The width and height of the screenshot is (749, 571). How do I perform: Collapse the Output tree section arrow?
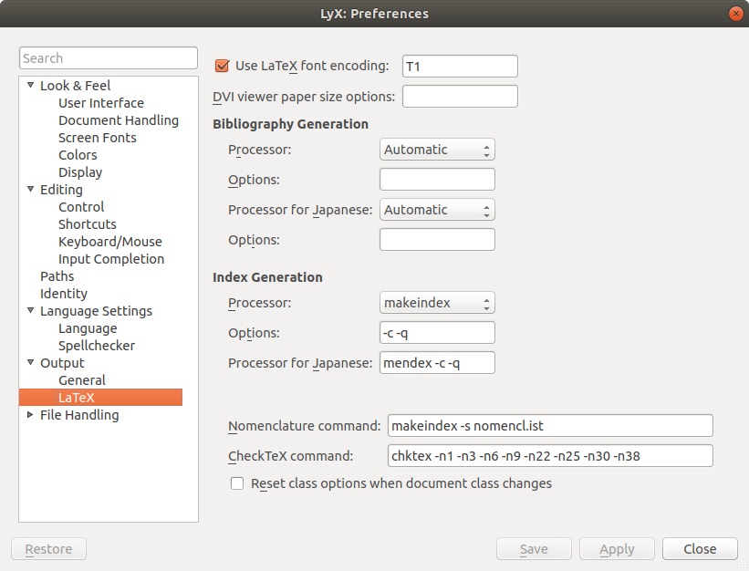coord(30,363)
